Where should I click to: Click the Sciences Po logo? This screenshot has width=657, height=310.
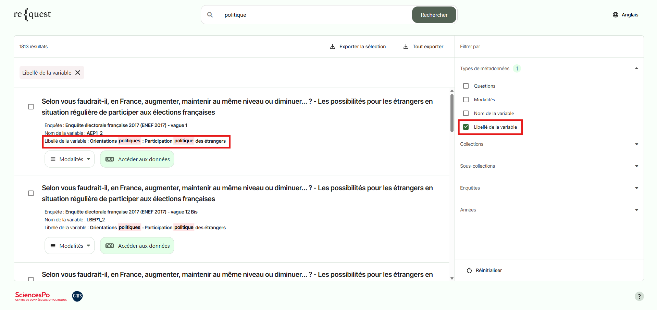[41, 296]
